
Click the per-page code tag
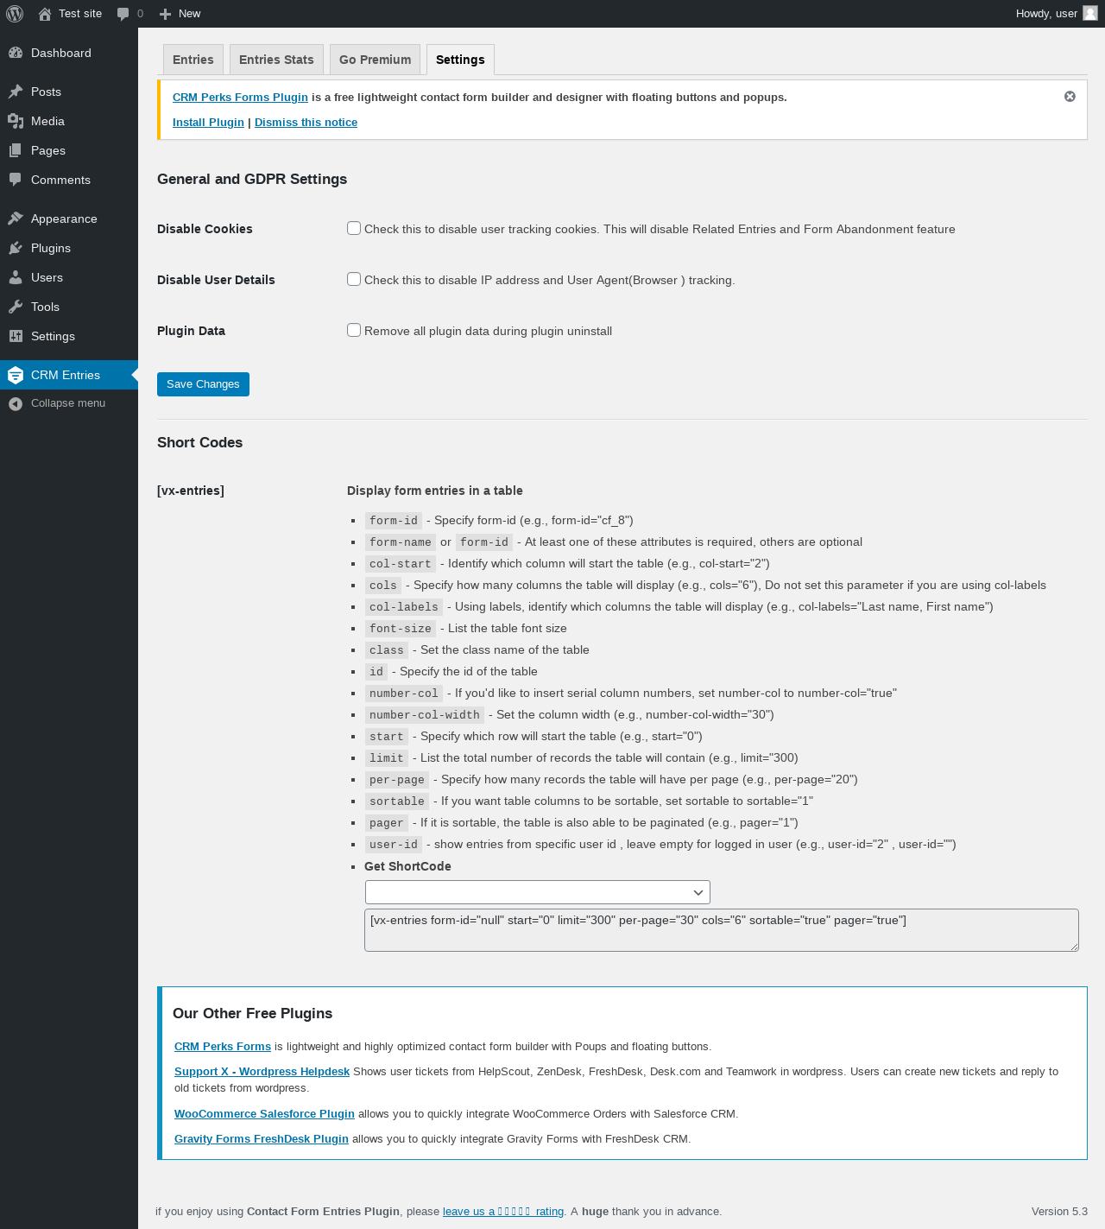[x=397, y=780]
